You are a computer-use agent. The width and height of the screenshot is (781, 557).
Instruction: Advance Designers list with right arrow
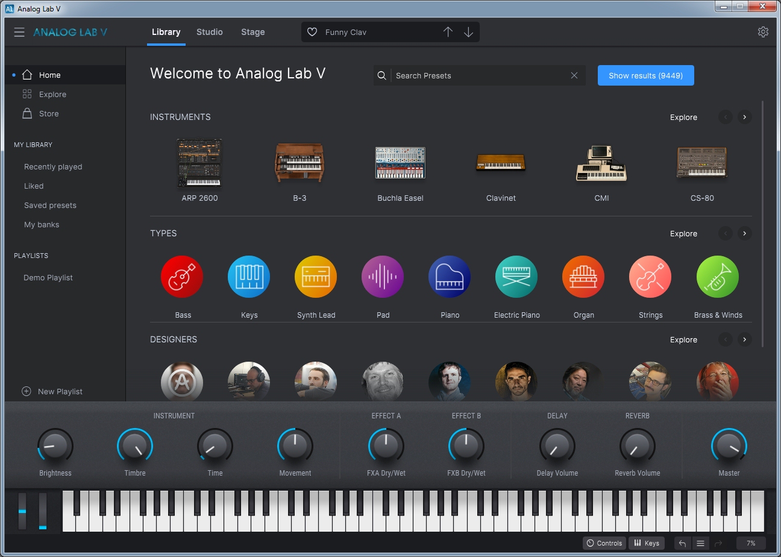(x=744, y=340)
